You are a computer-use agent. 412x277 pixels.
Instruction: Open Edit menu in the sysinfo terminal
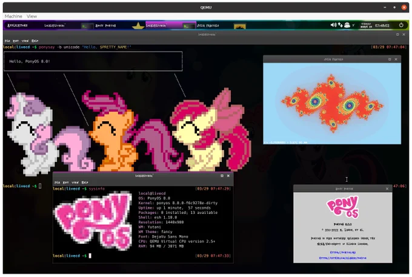click(x=65, y=182)
